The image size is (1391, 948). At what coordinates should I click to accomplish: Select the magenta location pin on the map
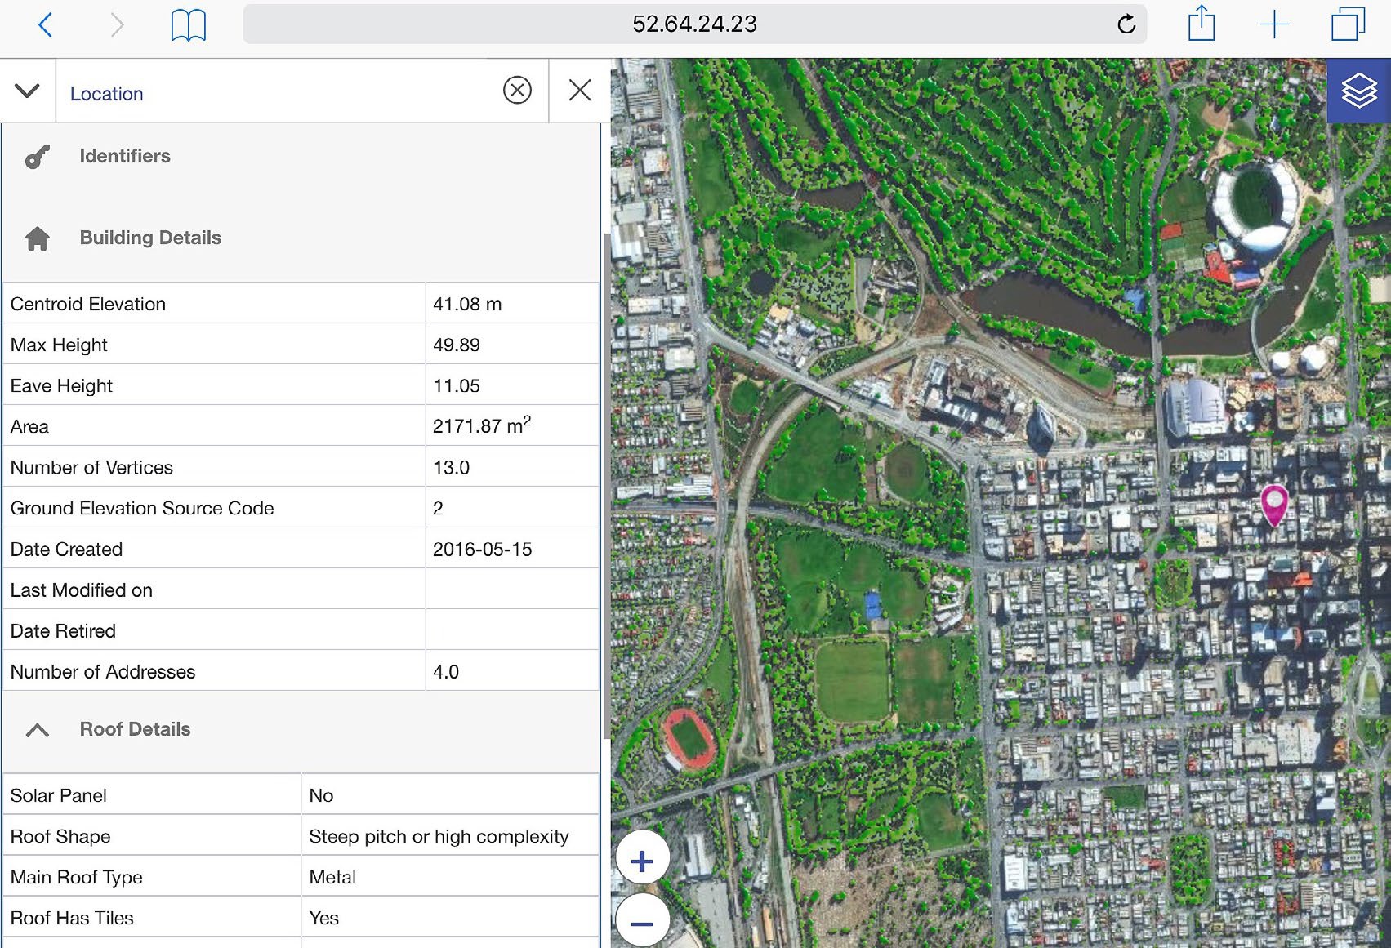click(1275, 505)
